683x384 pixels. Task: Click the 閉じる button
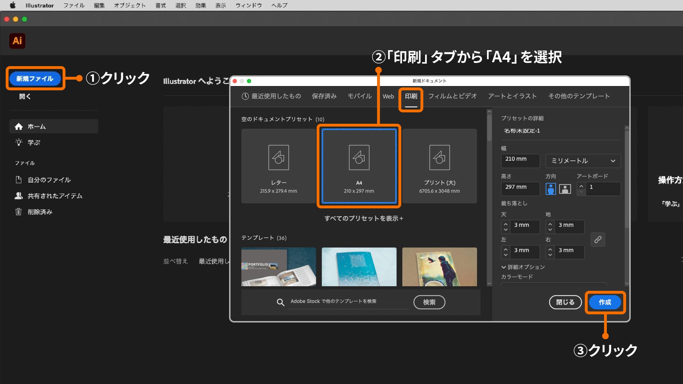pos(565,302)
